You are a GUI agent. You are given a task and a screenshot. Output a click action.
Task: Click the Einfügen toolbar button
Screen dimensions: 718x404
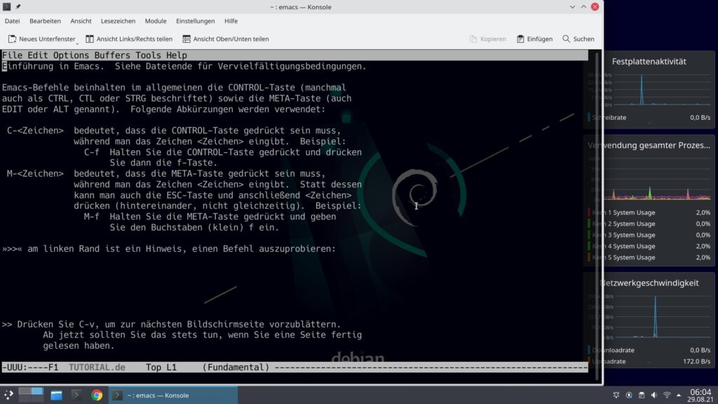coord(534,39)
